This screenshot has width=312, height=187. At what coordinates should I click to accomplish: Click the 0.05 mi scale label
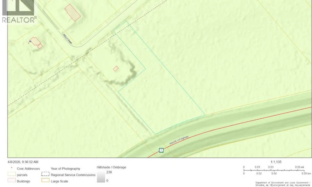(300, 167)
